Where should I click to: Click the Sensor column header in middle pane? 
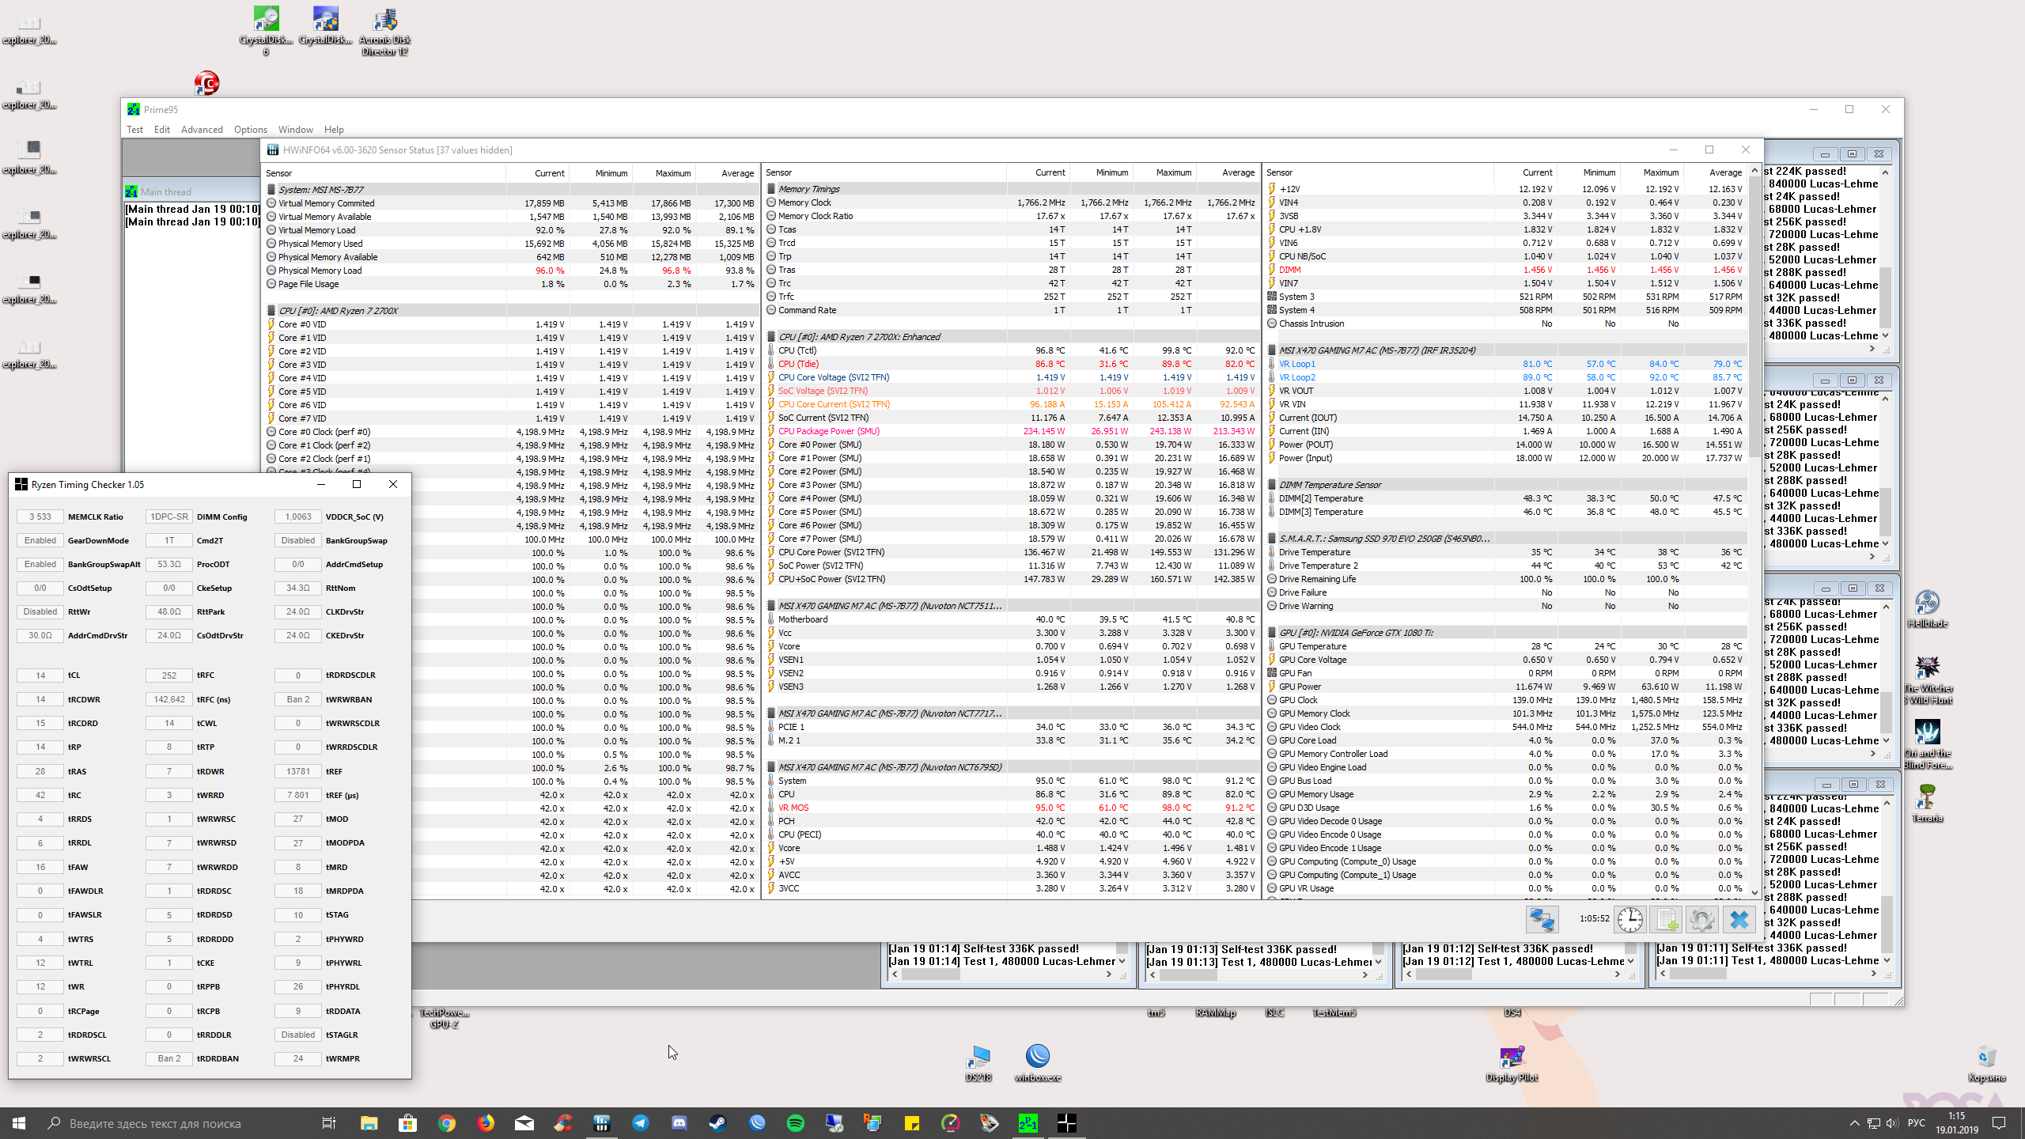pyautogui.click(x=779, y=172)
